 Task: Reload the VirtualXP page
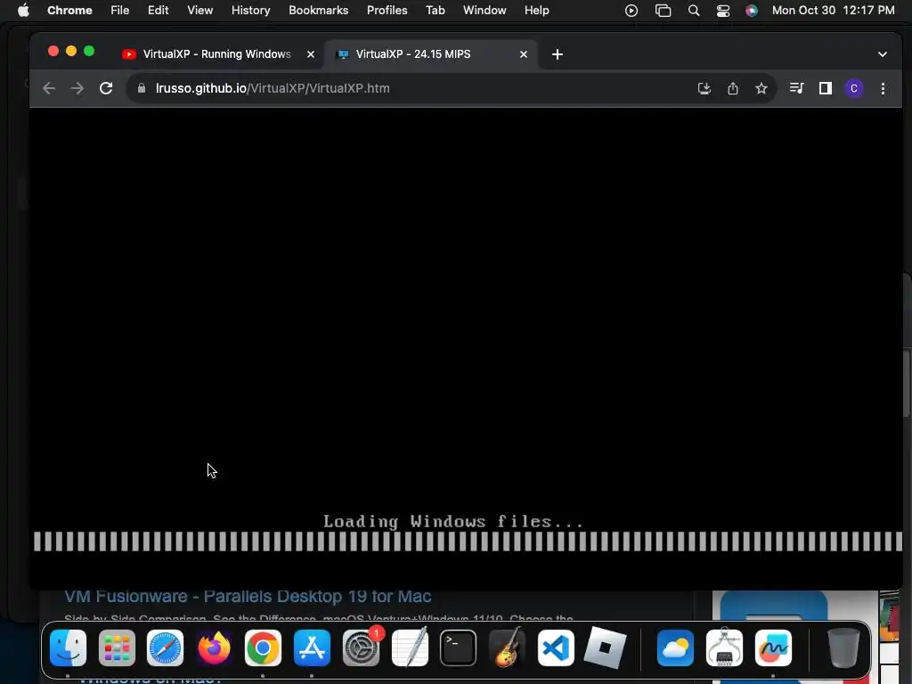pyautogui.click(x=106, y=88)
